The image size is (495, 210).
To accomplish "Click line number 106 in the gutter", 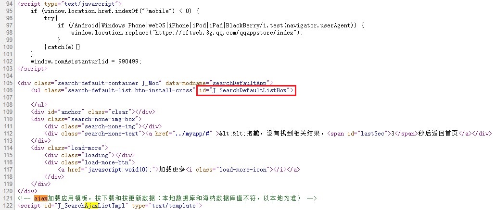I will (9, 90).
